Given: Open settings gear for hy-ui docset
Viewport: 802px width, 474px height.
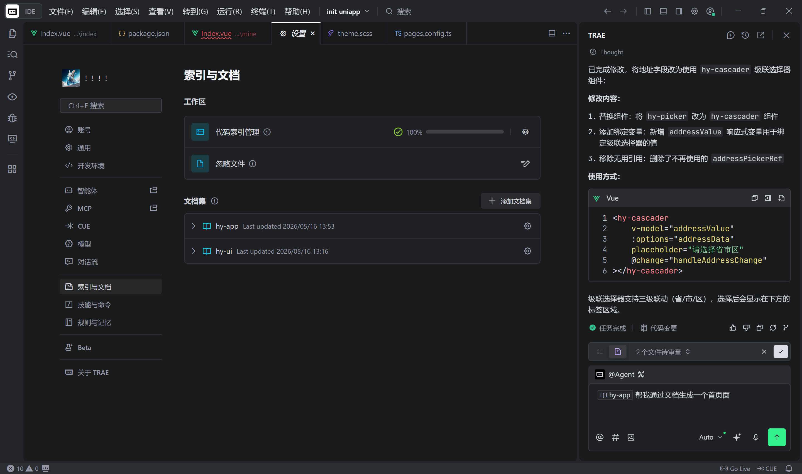Looking at the screenshot, I should [x=527, y=251].
